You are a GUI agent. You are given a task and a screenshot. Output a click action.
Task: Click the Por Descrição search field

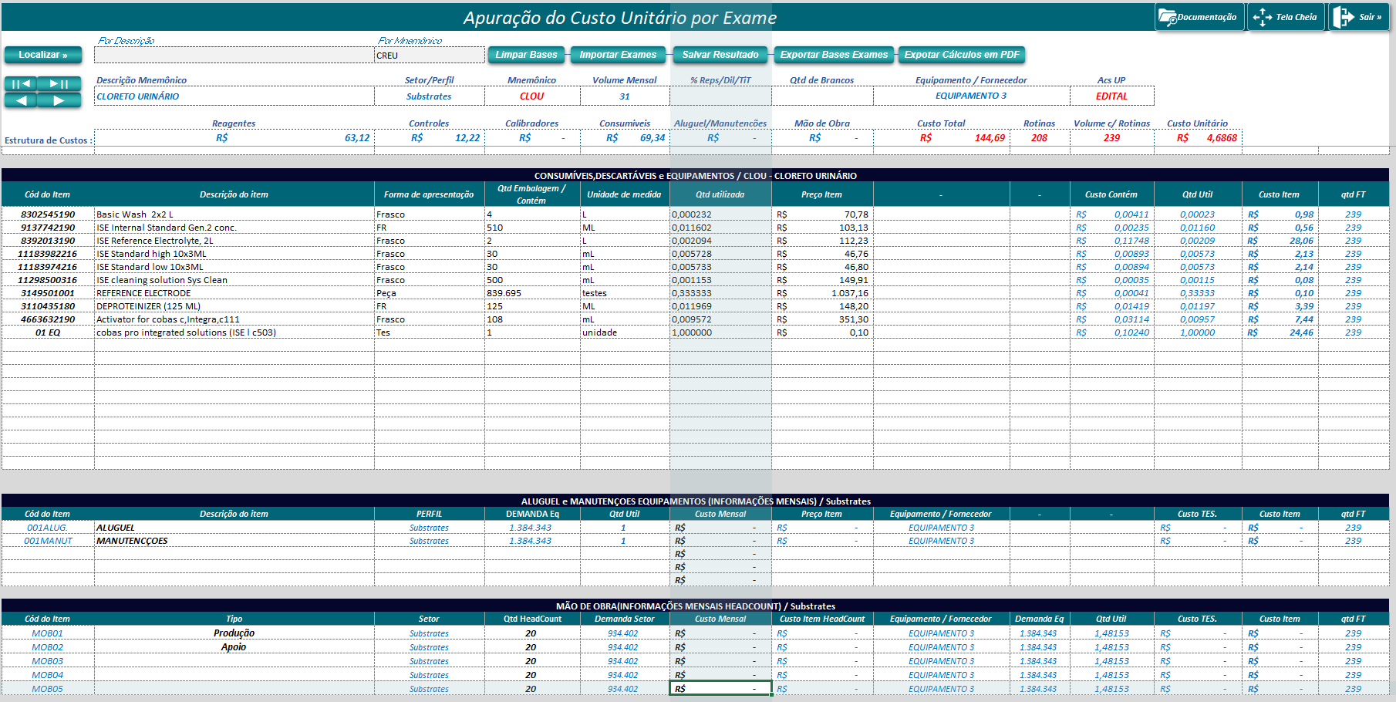click(234, 56)
